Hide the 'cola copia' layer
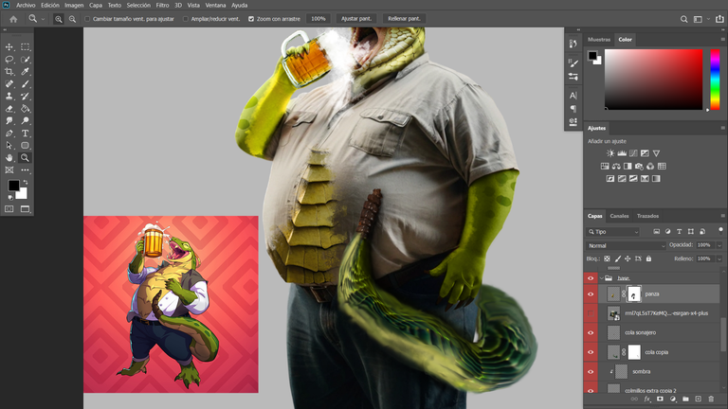Viewport: 728px width, 409px height. 591,352
